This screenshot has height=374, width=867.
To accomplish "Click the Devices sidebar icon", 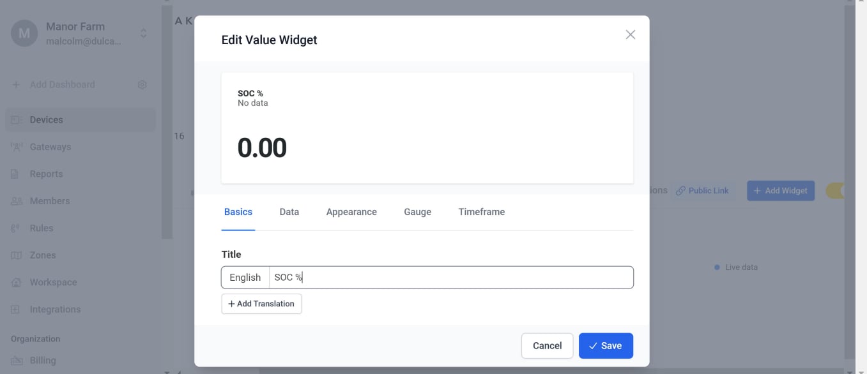I will [17, 120].
